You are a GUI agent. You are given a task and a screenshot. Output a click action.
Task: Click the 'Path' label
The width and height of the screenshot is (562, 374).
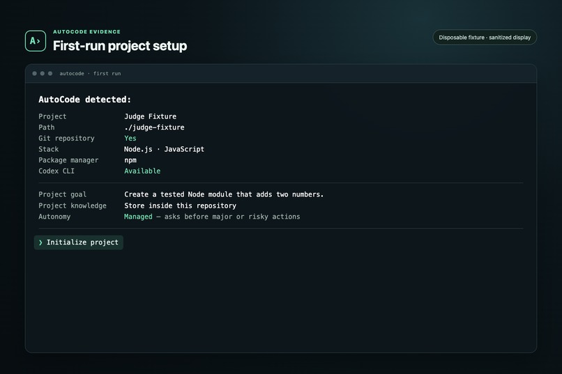[x=47, y=127]
